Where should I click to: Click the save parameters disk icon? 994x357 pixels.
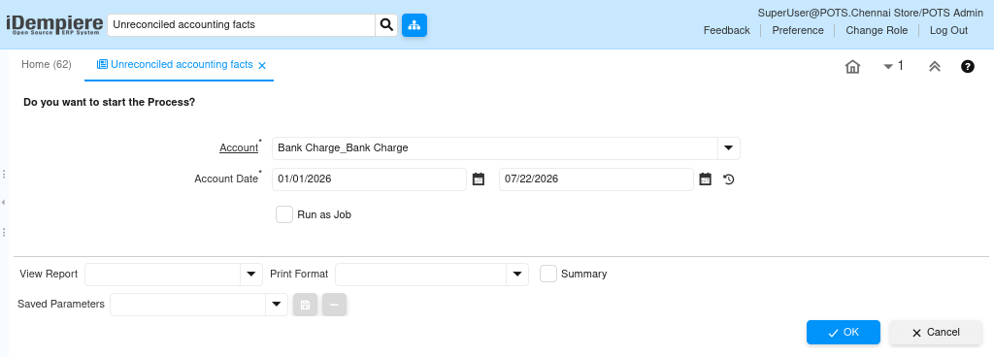(x=305, y=305)
